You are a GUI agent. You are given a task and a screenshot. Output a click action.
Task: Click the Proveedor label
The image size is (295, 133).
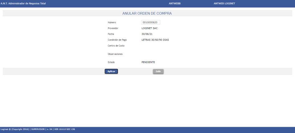pyautogui.click(x=113, y=28)
